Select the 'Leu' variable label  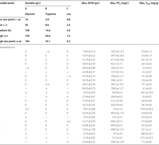(69, 14)
